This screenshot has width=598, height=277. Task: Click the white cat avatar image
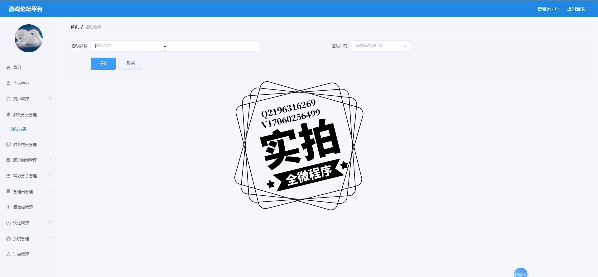pyautogui.click(x=29, y=38)
